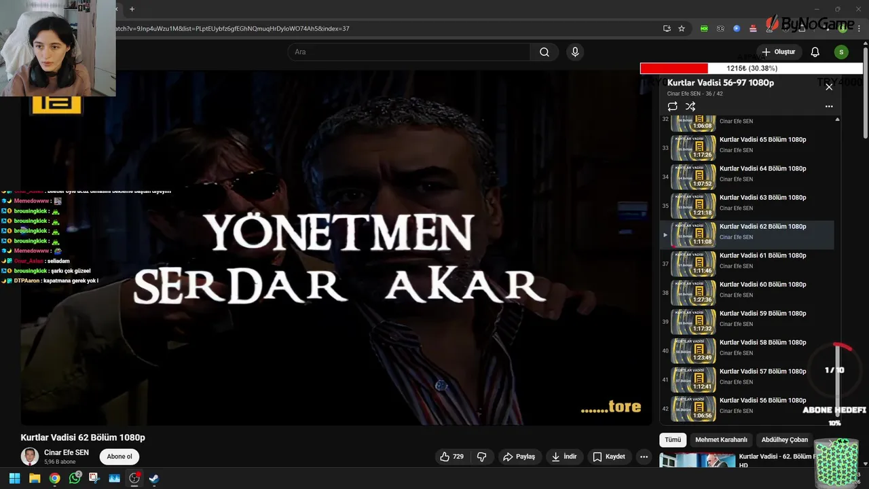Screen dimensions: 869x489
Task: Subscribe with the Abone ol button
Action: tap(119, 457)
